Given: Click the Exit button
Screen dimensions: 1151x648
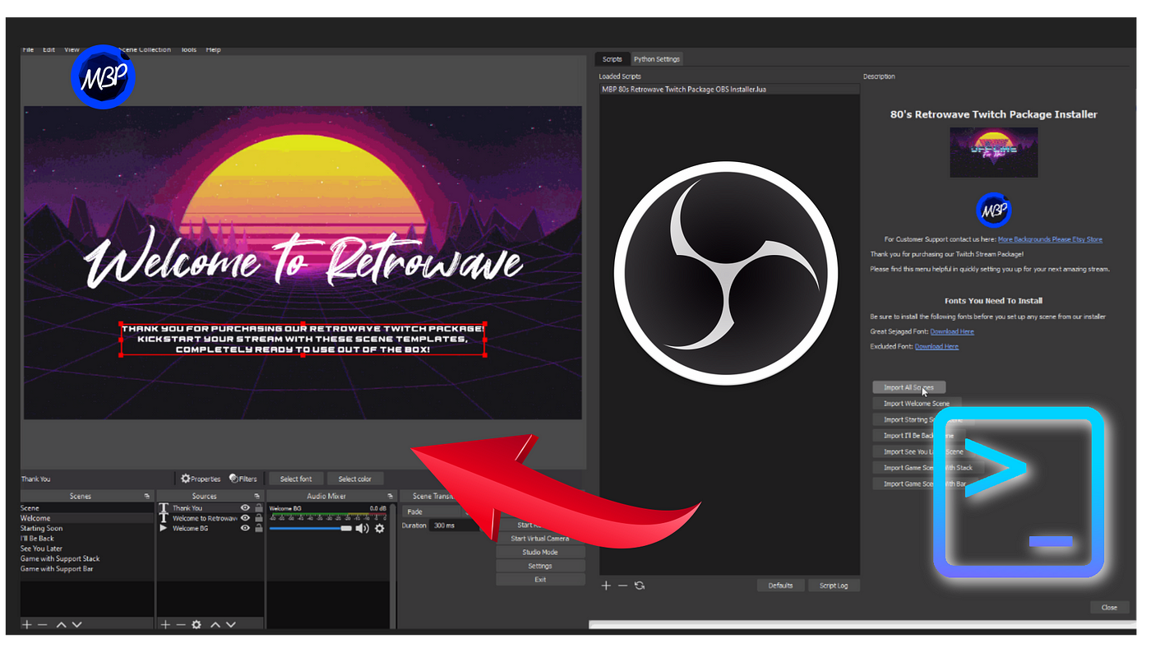Looking at the screenshot, I should tap(540, 580).
